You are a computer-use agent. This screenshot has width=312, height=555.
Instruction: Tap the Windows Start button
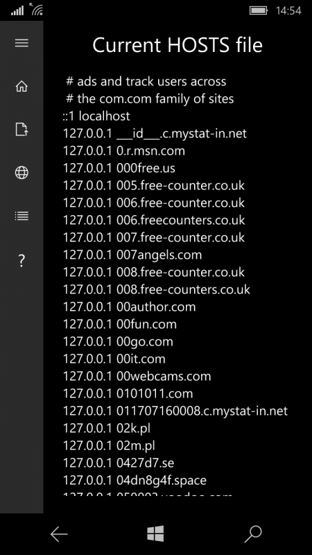[155, 533]
